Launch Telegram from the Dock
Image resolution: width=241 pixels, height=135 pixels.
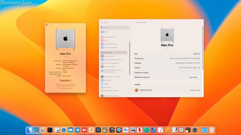(78, 130)
